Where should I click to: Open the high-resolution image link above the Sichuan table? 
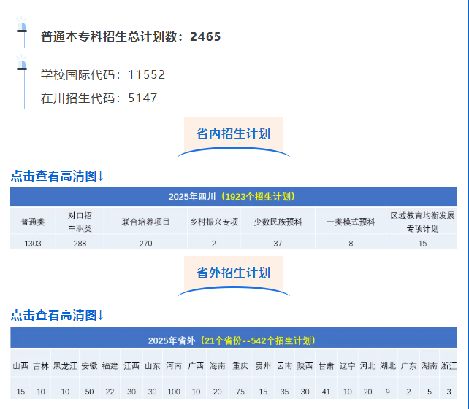tap(57, 176)
